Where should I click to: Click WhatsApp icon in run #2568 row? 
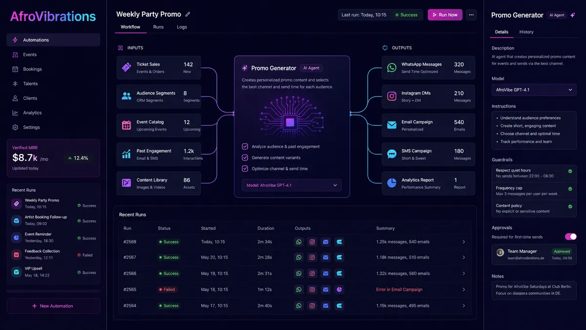(x=299, y=242)
